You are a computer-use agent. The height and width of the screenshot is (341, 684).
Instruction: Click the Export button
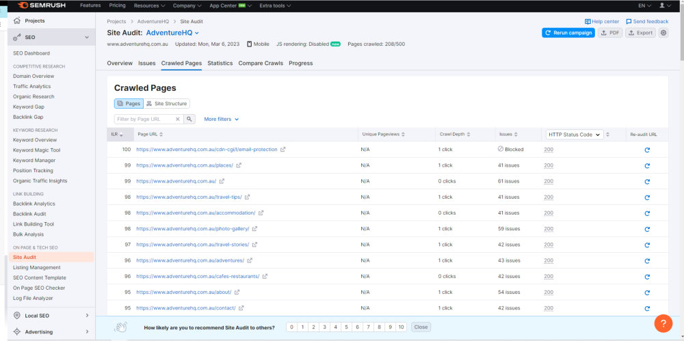click(x=640, y=33)
